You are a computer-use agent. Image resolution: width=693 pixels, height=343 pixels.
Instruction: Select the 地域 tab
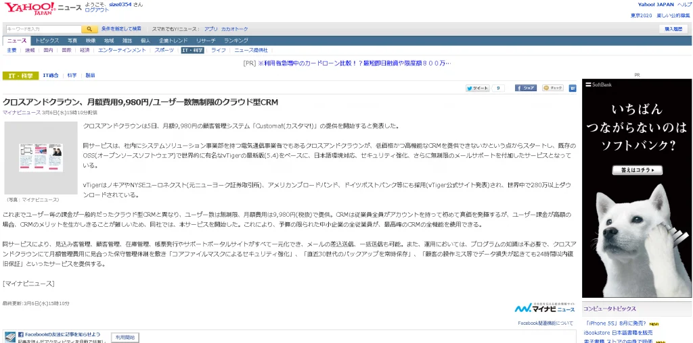pos(109,41)
